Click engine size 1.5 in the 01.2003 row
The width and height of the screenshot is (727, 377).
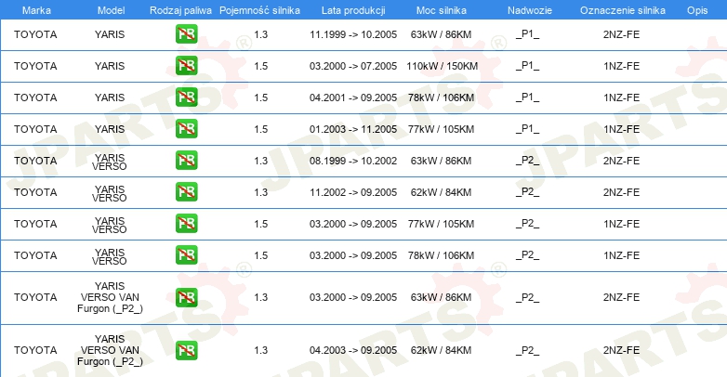pyautogui.click(x=261, y=129)
